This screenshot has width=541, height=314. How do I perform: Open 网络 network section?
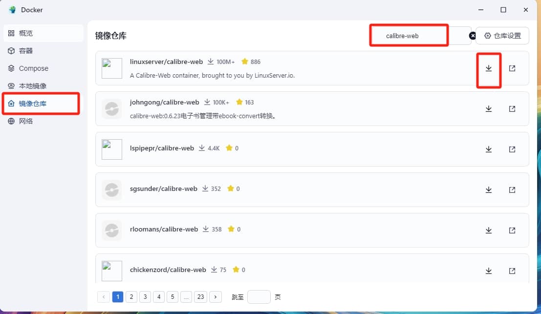coord(43,121)
